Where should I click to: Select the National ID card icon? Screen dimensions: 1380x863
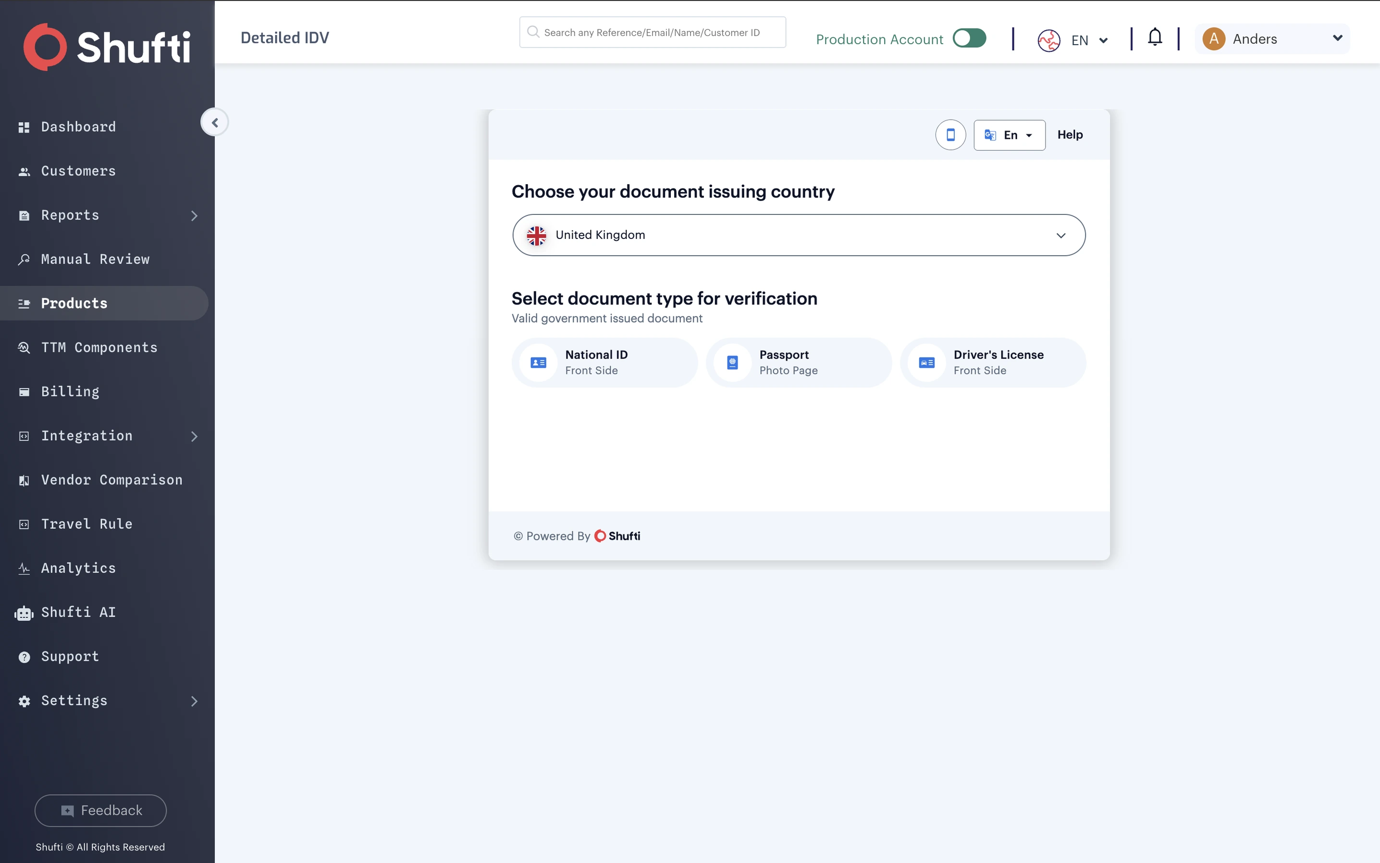(x=538, y=363)
